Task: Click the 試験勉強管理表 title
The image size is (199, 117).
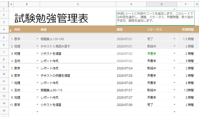Action: click(x=51, y=18)
